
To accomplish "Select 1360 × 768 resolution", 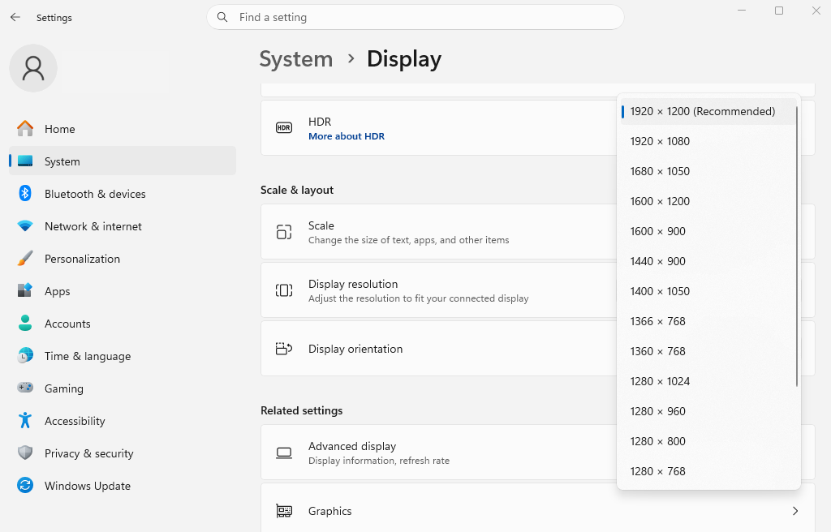I will 708,351.
